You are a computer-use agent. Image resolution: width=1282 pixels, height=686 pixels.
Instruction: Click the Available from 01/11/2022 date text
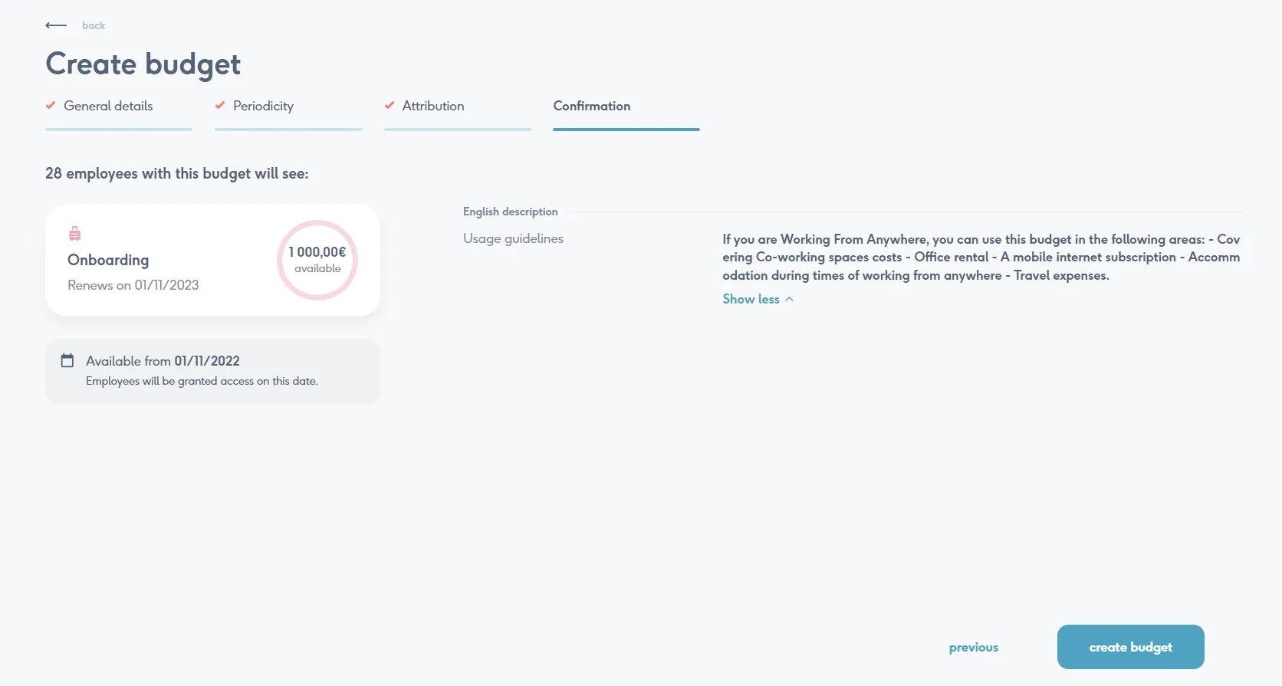163,361
